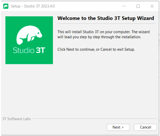
Task: Click the 'Click Next to continue' instruction text
Action: pos(96,49)
